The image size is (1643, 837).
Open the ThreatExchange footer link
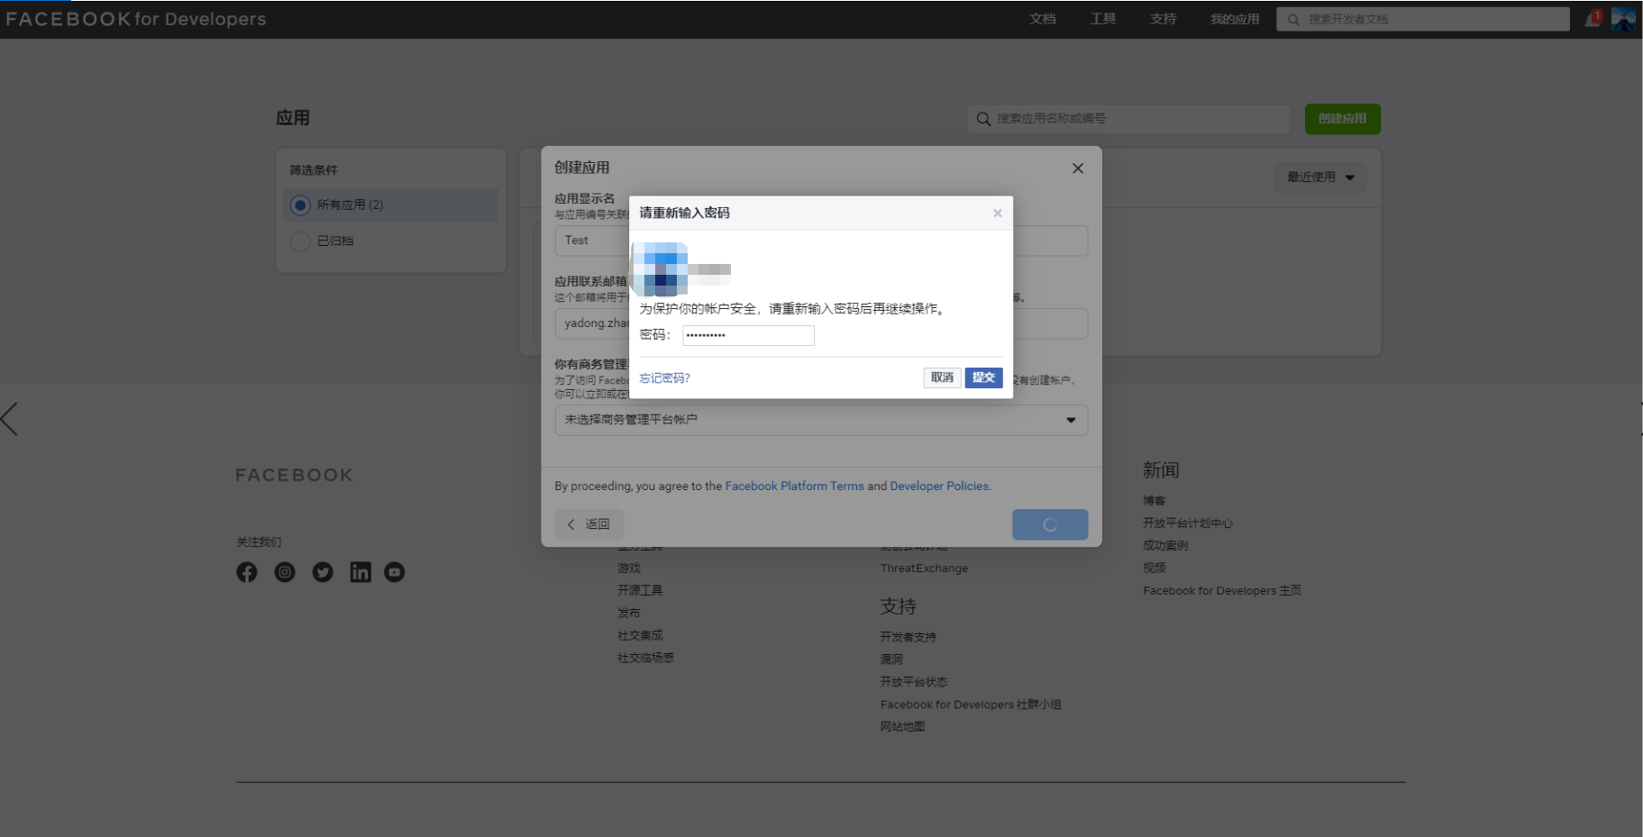[924, 569]
